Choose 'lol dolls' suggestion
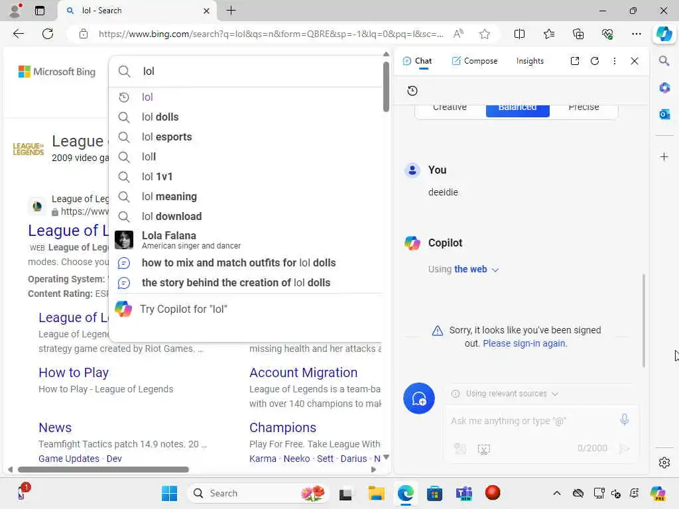The image size is (679, 509). click(x=245, y=117)
